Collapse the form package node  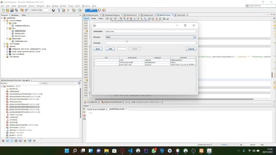7,28
